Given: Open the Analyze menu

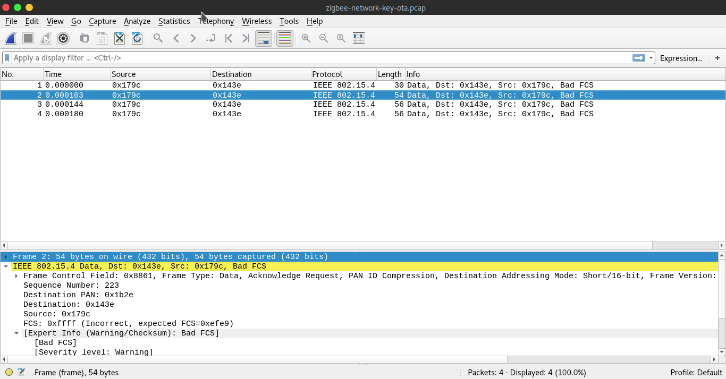Looking at the screenshot, I should click(x=137, y=21).
